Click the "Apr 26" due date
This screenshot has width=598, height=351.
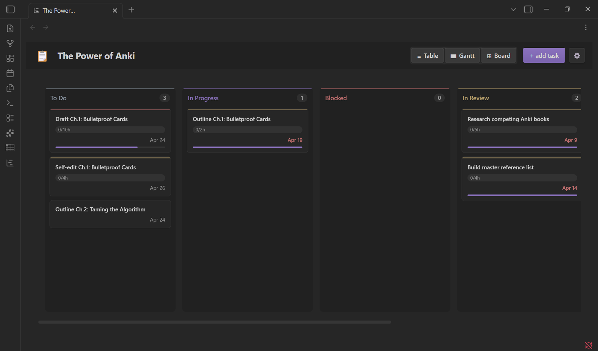pos(157,188)
